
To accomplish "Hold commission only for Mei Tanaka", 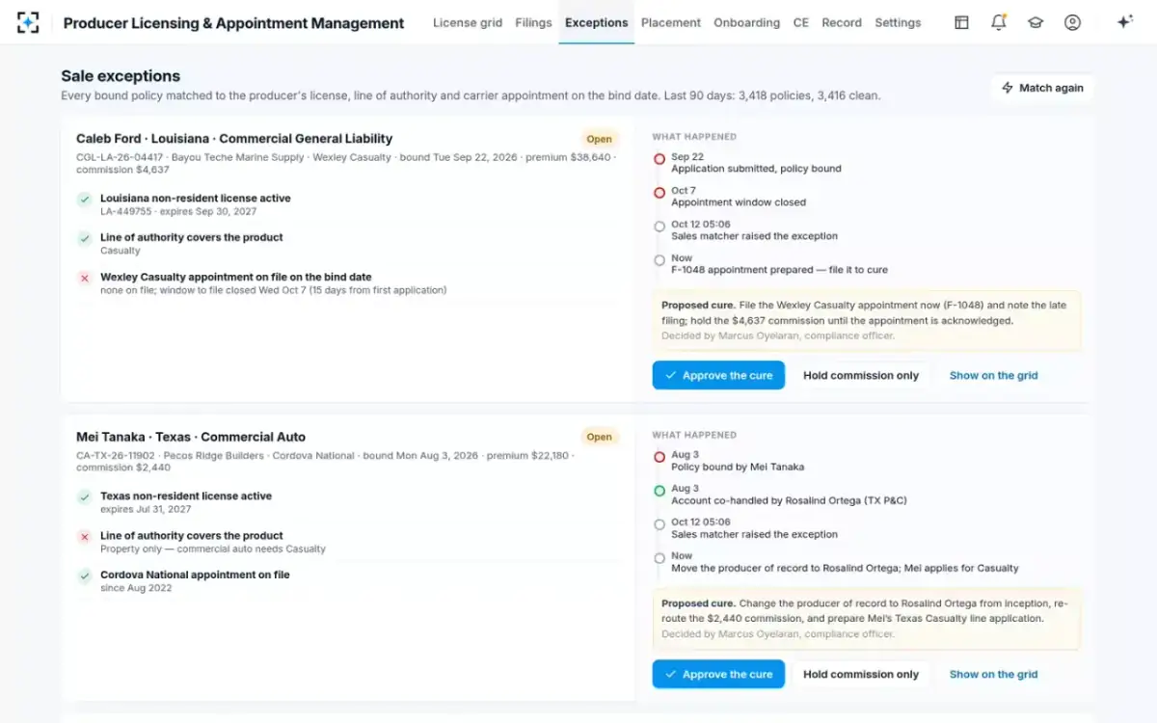I will 861,675.
